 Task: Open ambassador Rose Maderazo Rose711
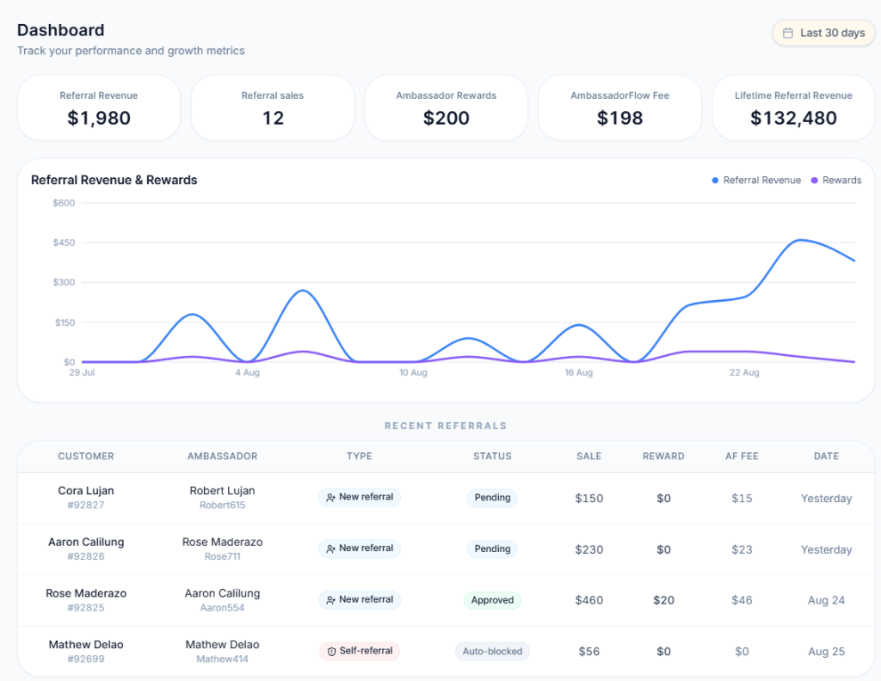(x=223, y=542)
